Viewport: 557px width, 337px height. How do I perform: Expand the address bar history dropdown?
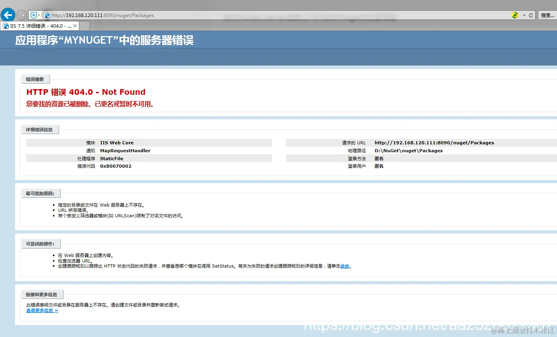[x=524, y=15]
